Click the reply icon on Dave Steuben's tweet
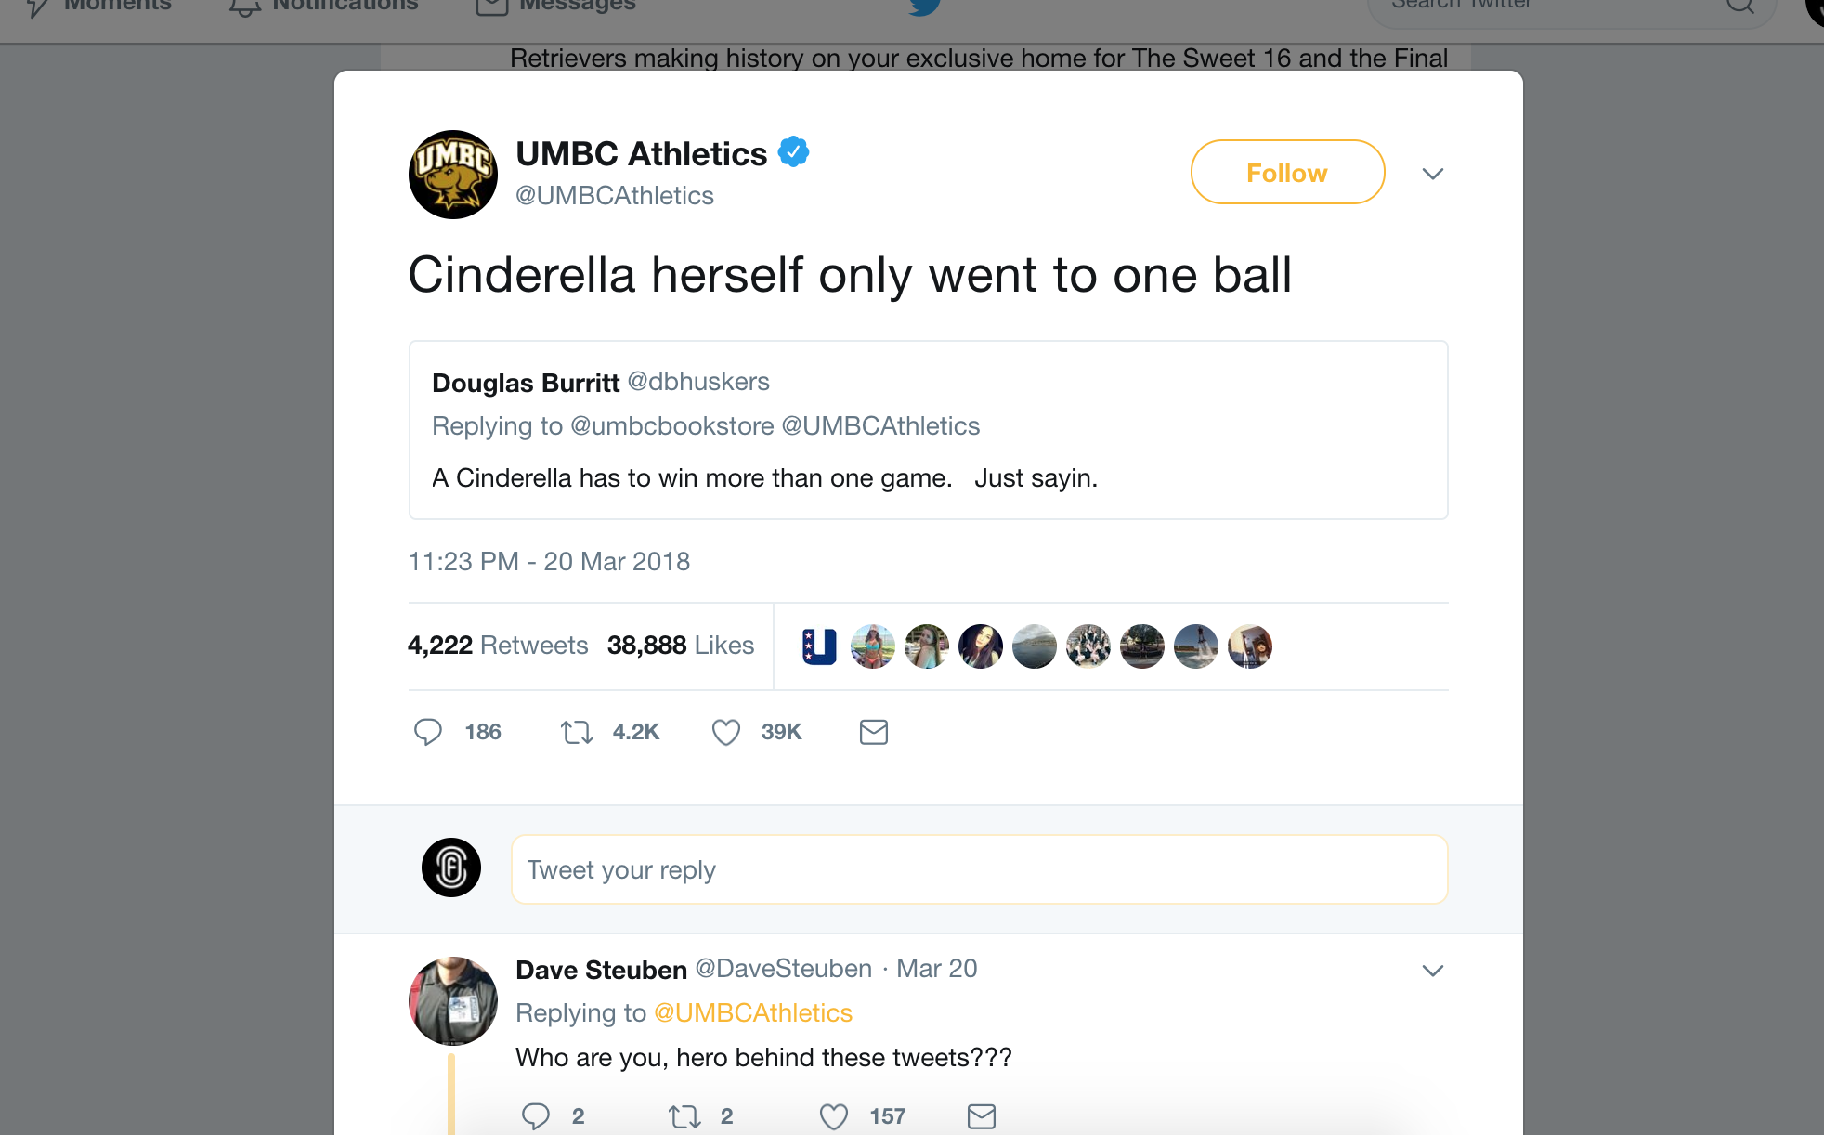The height and width of the screenshot is (1135, 1824). pos(536,1115)
